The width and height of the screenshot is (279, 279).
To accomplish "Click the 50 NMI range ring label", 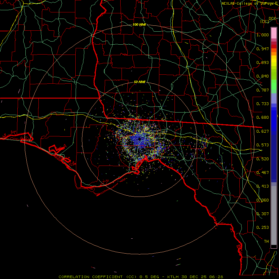I will coord(139,82).
